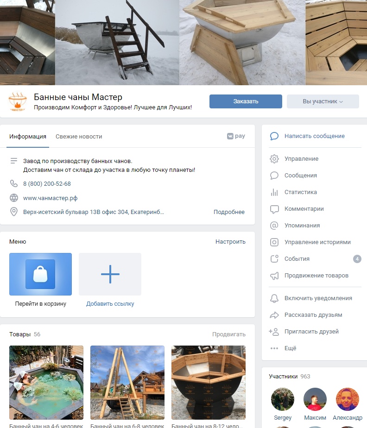Open product photo Банный чан на 4-6 человек
The height and width of the screenshot is (428, 367).
[x=46, y=383]
